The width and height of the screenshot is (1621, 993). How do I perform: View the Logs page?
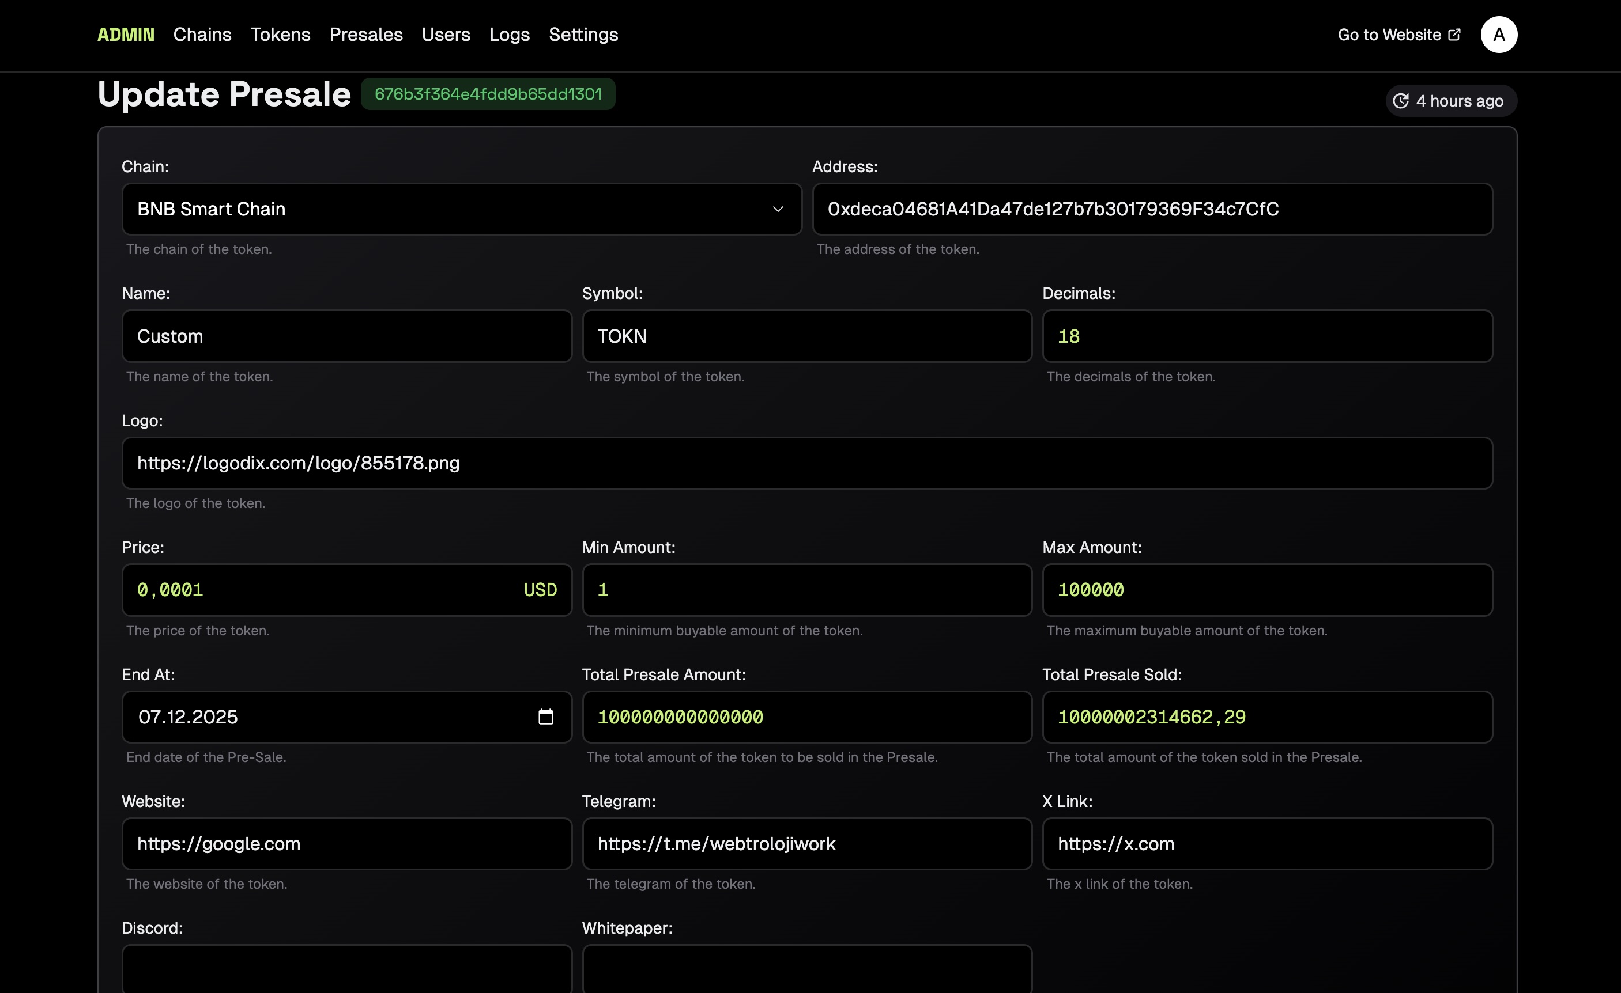509,34
